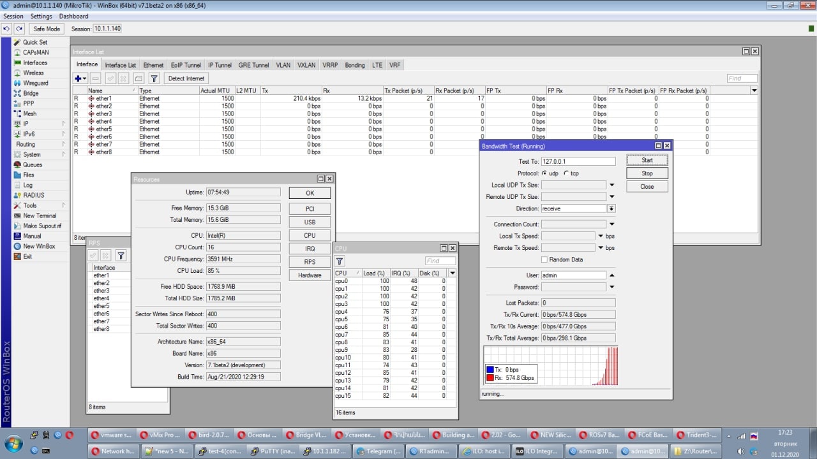Open Log sidebar entry
Screen dimensions: 817x459
[27, 185]
